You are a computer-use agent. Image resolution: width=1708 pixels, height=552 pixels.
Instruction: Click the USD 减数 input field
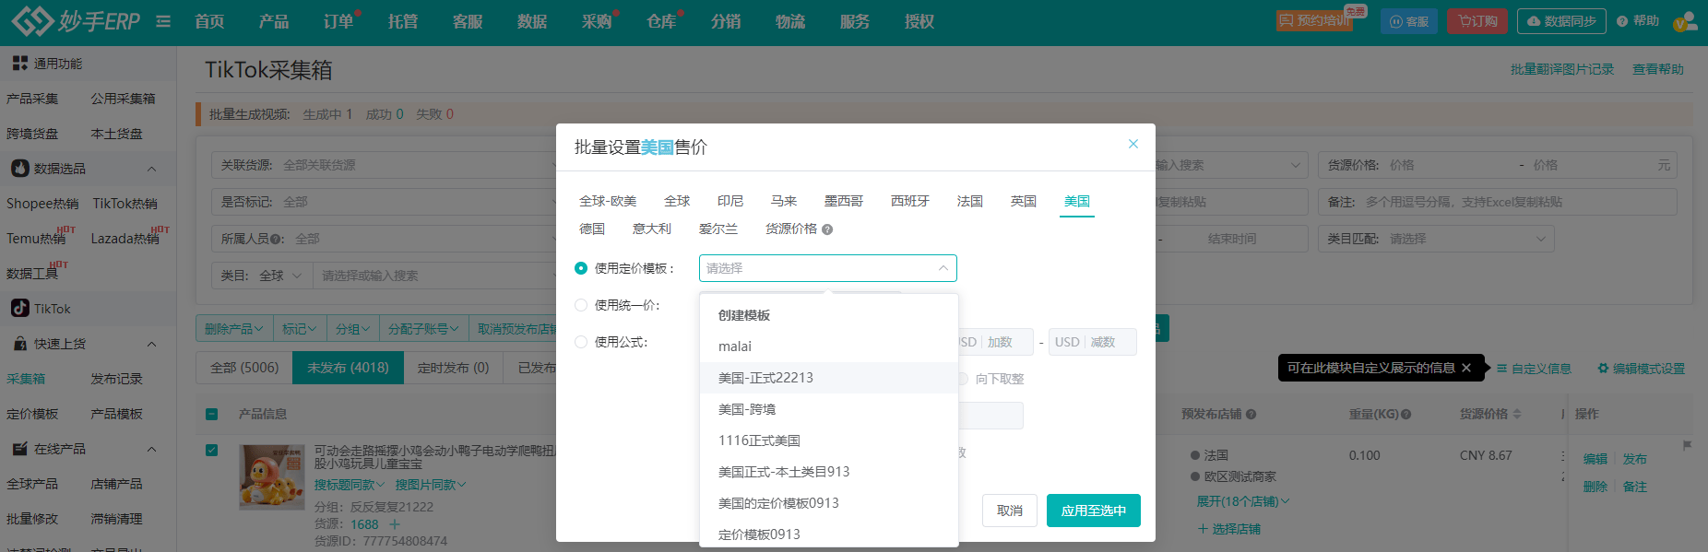(x=1093, y=342)
